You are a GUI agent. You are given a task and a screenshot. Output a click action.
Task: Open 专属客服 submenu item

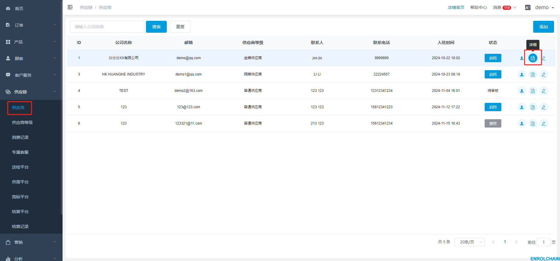tap(20, 152)
